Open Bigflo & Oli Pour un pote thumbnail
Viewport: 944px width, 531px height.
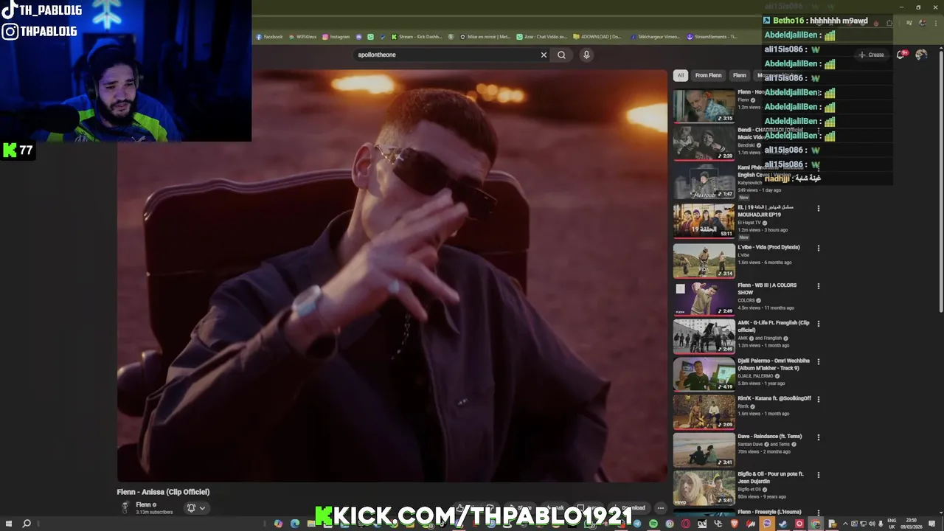[704, 487]
